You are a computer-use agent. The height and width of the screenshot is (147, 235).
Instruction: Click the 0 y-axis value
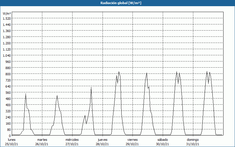click(10, 136)
